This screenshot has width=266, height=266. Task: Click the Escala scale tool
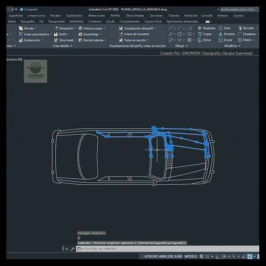click(225, 40)
